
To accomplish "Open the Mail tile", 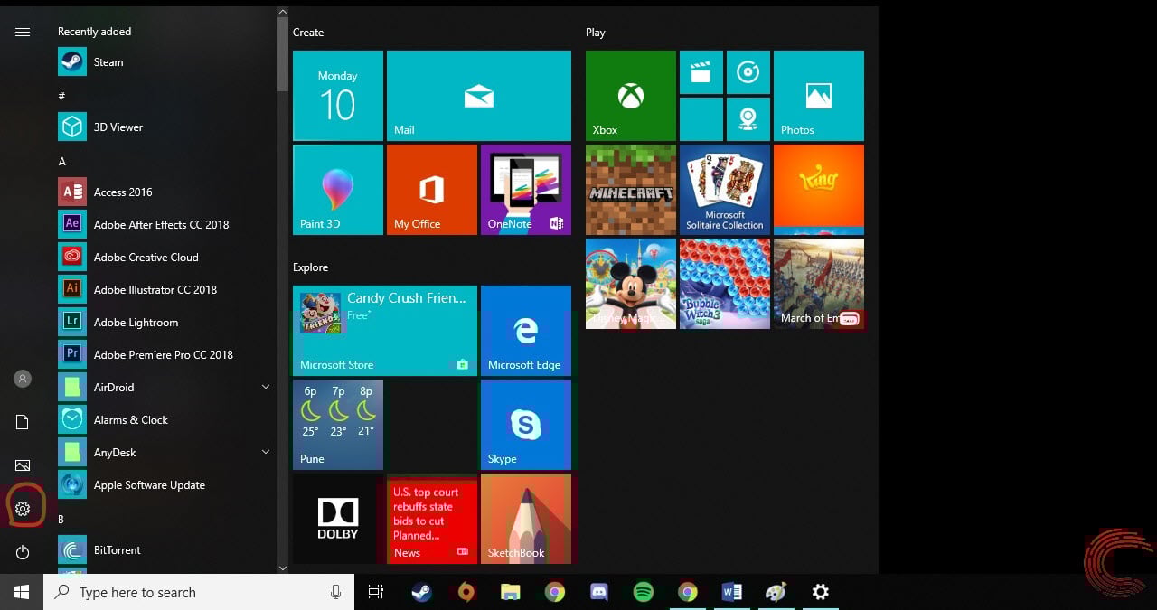I will click(x=479, y=96).
